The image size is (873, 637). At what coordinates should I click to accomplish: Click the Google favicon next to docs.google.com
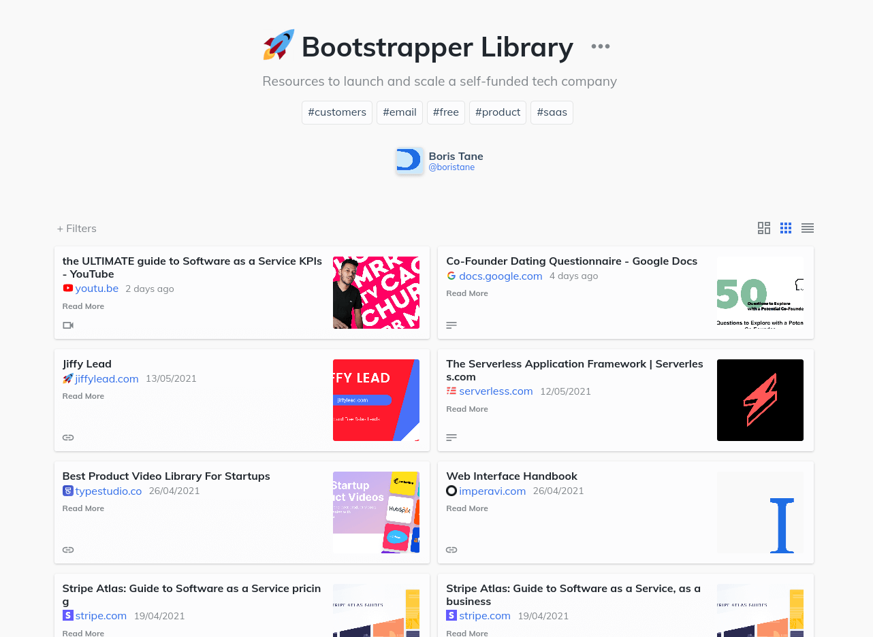[x=451, y=276]
